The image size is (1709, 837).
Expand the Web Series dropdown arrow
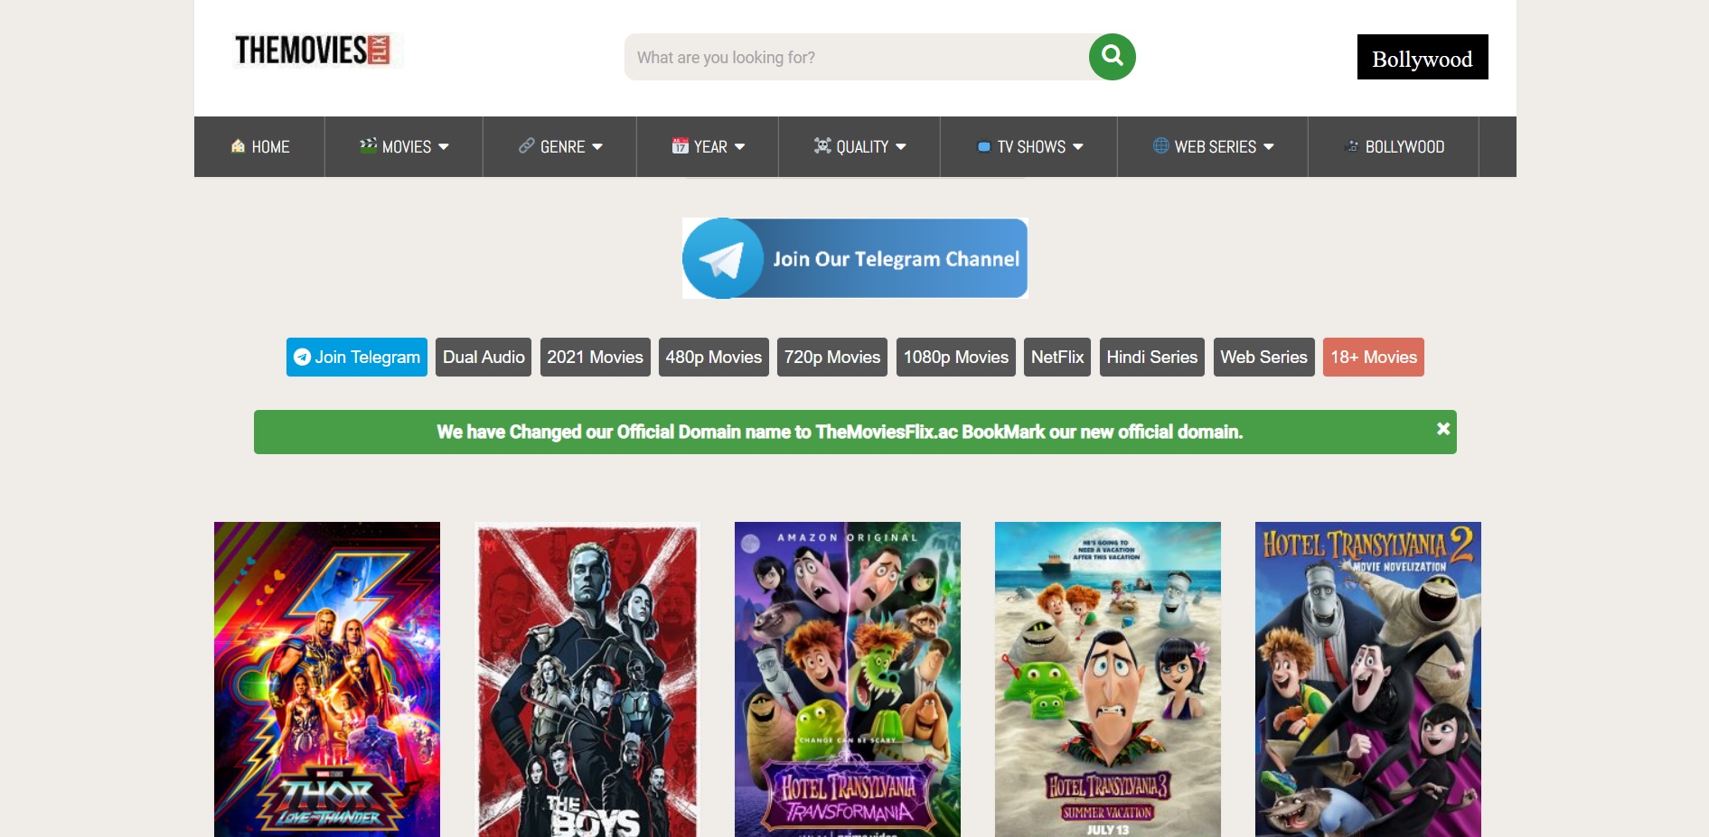click(1269, 146)
